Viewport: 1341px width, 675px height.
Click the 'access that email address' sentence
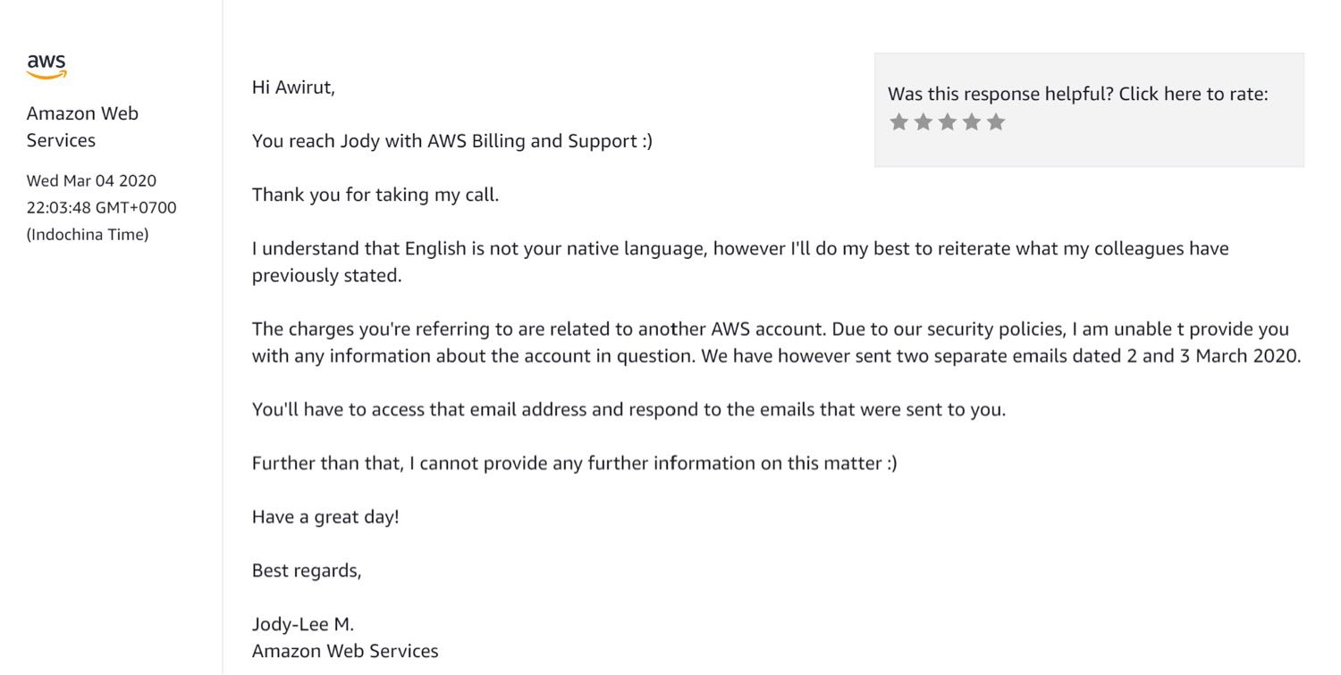[x=628, y=410]
